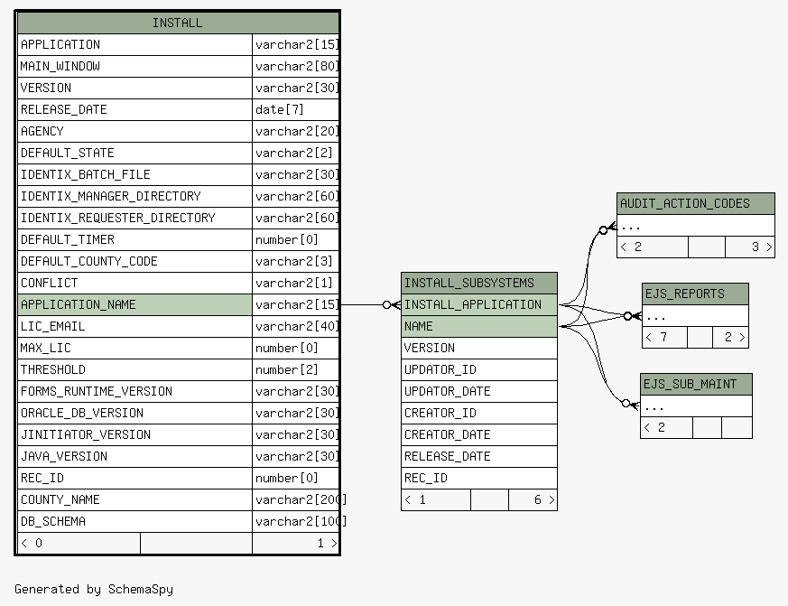Click the parent count of EJS_REPORTS
The height and width of the screenshot is (606, 788).
tap(663, 337)
